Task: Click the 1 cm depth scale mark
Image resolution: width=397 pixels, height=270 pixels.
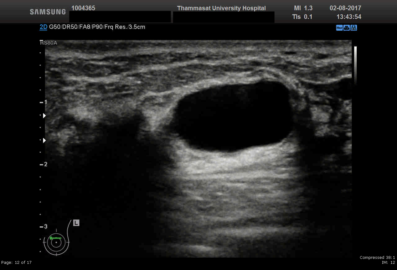Action: (43, 102)
